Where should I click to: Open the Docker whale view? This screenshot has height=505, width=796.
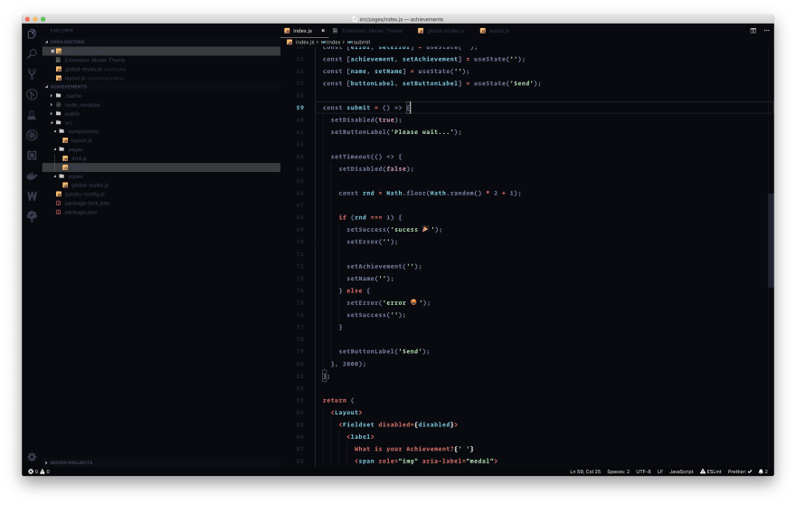point(32,176)
